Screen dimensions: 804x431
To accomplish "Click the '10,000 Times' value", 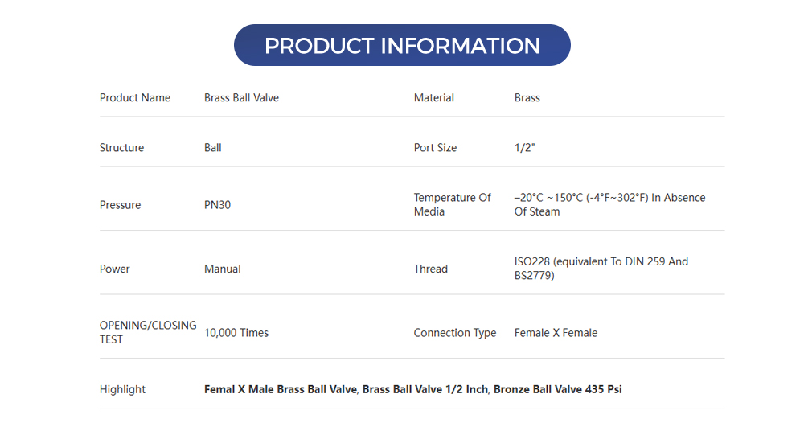I will pyautogui.click(x=236, y=332).
